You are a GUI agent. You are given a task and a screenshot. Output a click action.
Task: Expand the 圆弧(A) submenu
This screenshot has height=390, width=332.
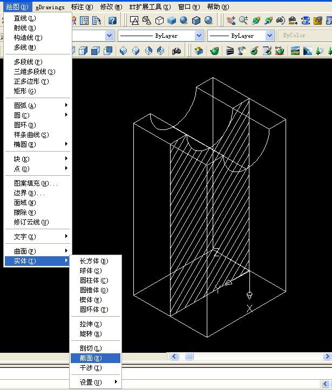[x=38, y=106]
